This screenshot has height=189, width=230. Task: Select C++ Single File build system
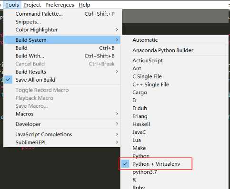click(175, 85)
